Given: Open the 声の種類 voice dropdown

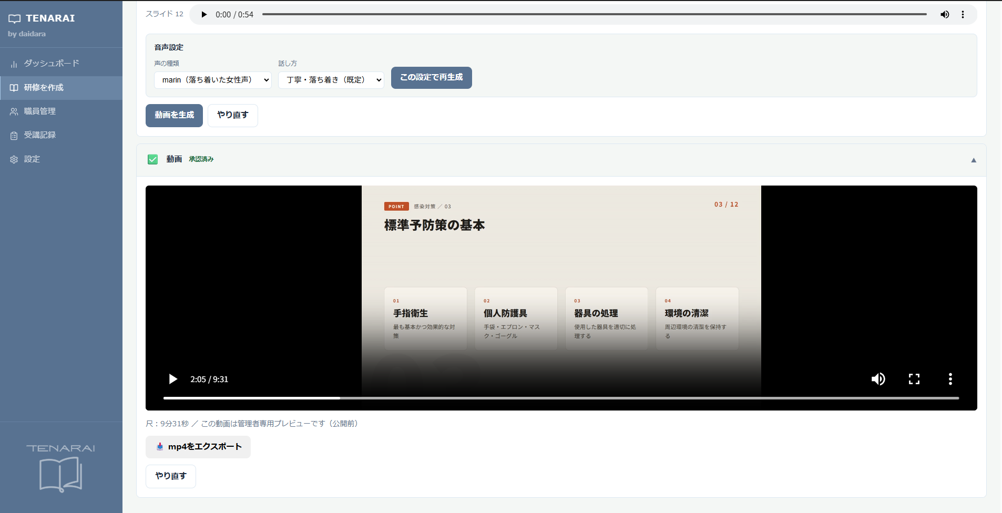Looking at the screenshot, I should tap(213, 80).
